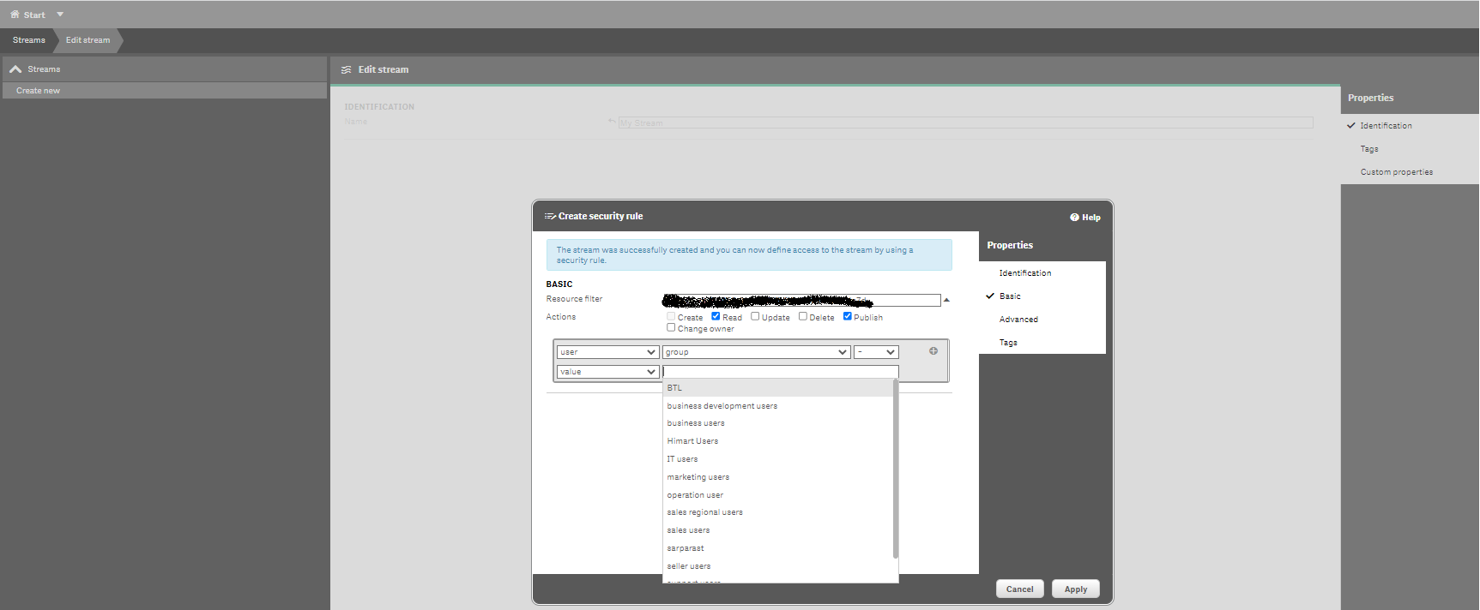Choose IT users from the list
Viewport: 1480px width, 610px height.
coord(778,459)
